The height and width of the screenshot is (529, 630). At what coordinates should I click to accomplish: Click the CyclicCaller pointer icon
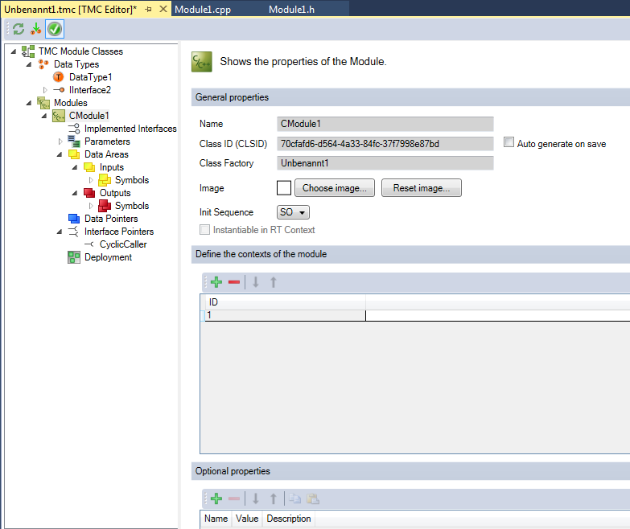click(89, 244)
